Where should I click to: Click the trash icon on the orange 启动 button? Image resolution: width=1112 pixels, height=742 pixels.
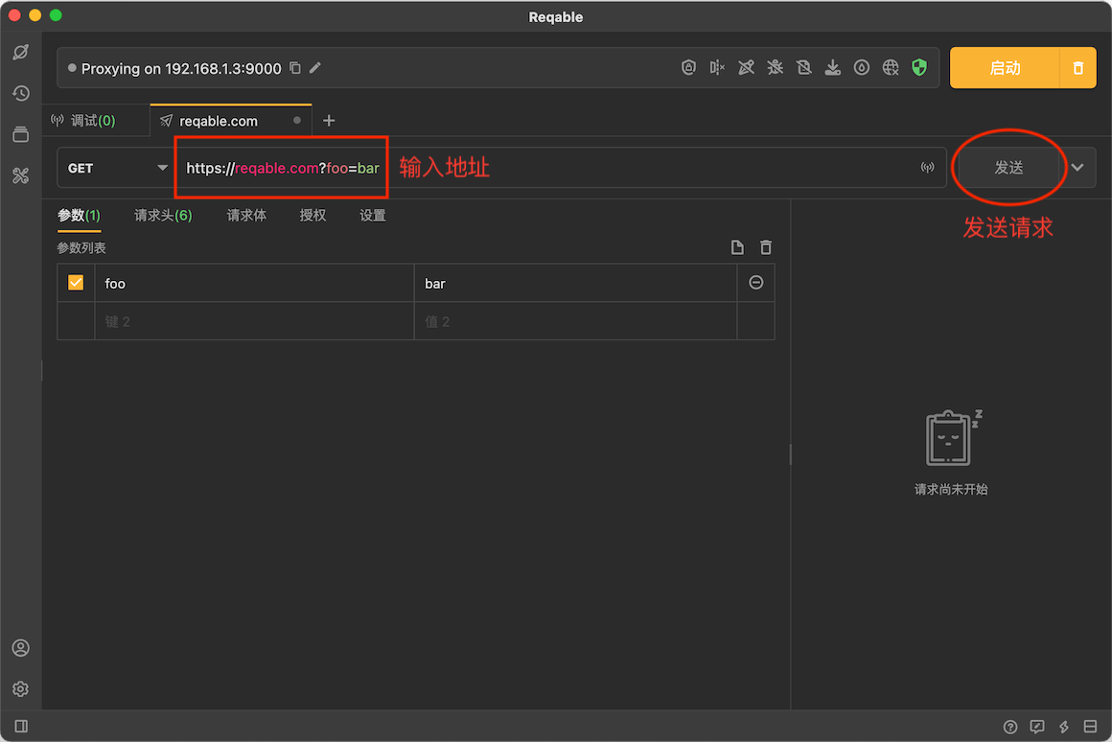(x=1077, y=68)
